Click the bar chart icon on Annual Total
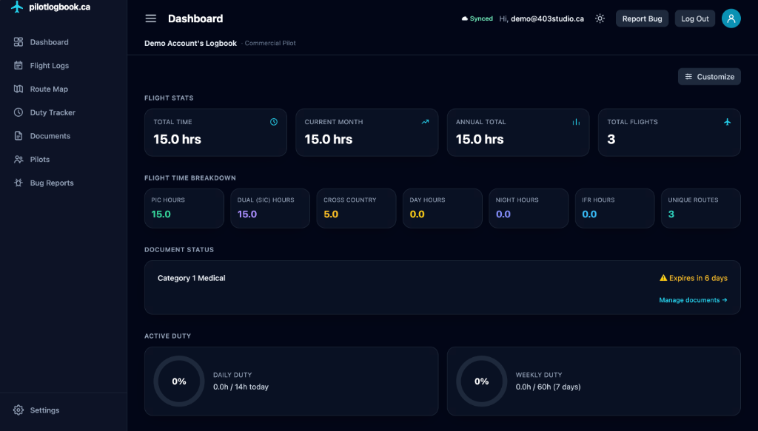 (576, 122)
